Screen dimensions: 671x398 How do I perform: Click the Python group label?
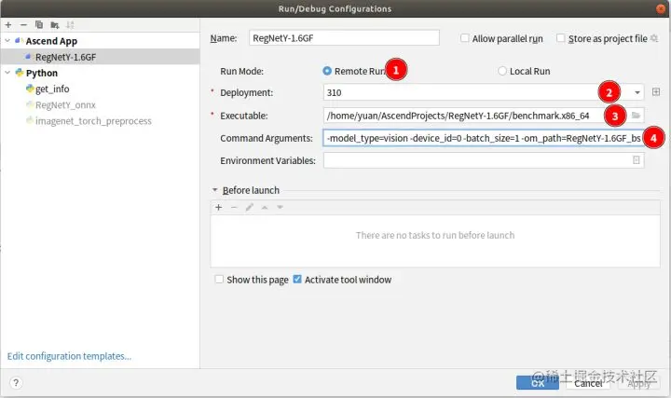(x=42, y=73)
